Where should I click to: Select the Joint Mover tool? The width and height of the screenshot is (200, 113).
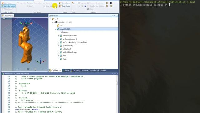click(7, 3)
